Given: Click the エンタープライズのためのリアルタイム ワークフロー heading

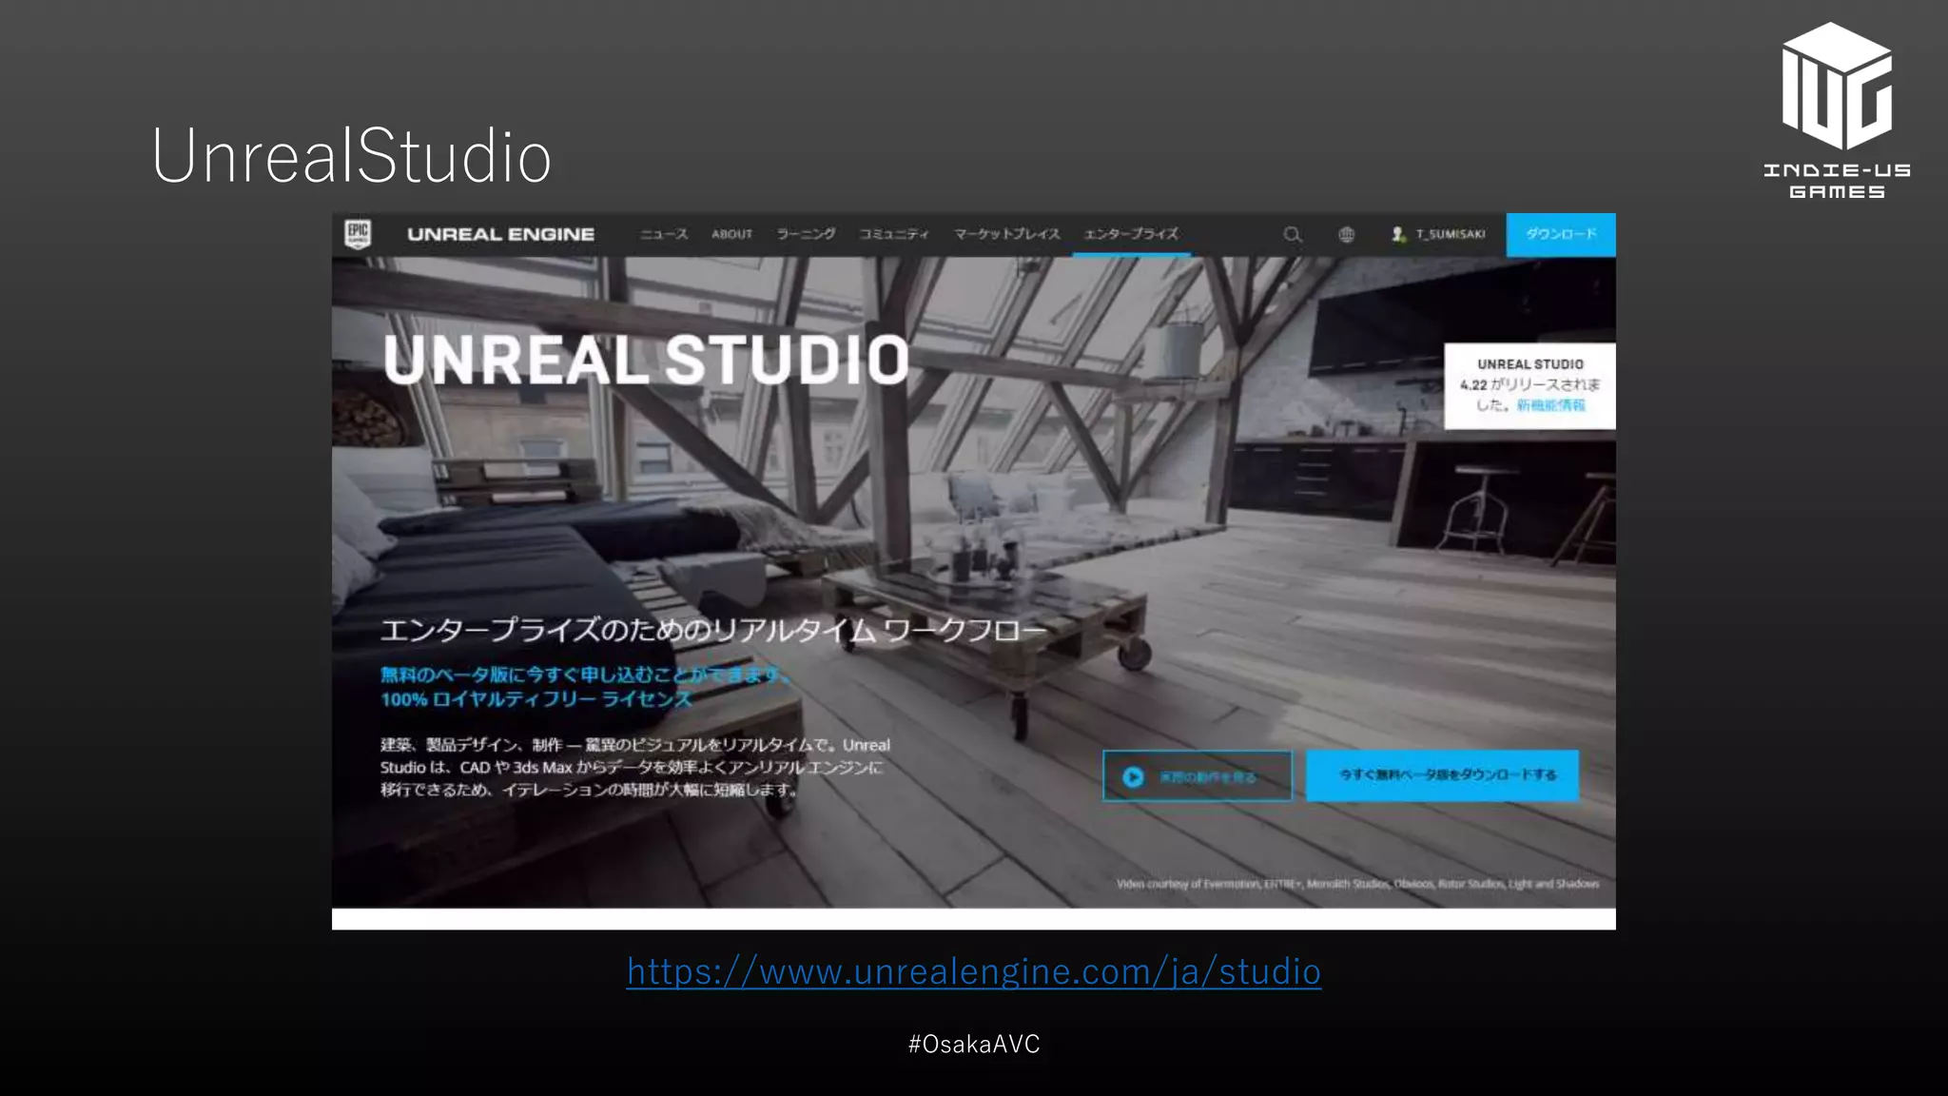Looking at the screenshot, I should coord(712,630).
